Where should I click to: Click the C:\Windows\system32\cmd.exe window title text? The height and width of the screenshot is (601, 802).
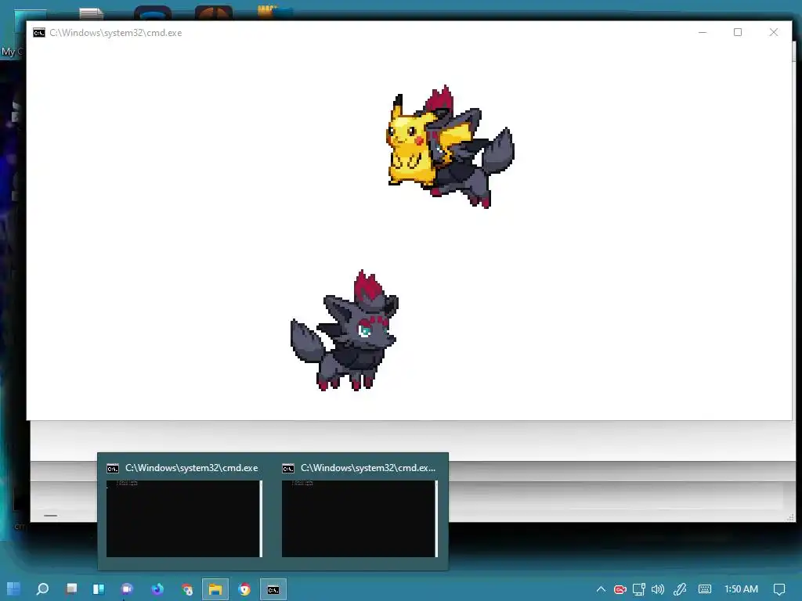[116, 33]
